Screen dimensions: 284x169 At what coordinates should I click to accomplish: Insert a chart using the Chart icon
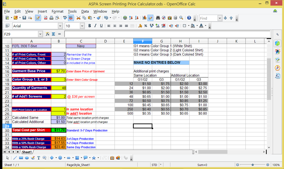coord(145,18)
